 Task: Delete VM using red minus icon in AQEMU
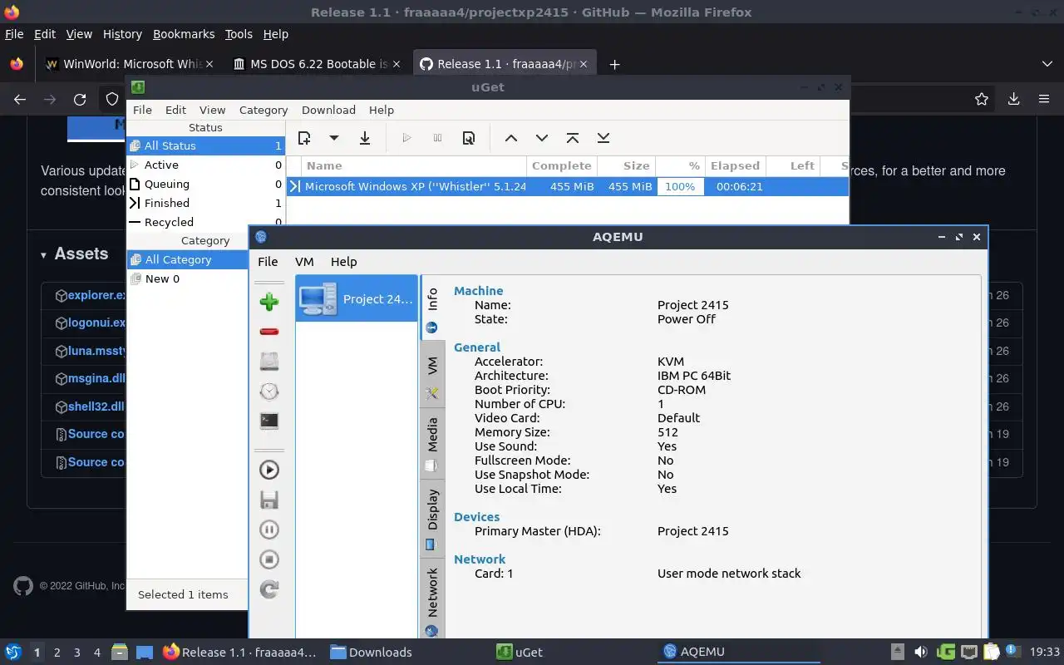pyautogui.click(x=268, y=332)
